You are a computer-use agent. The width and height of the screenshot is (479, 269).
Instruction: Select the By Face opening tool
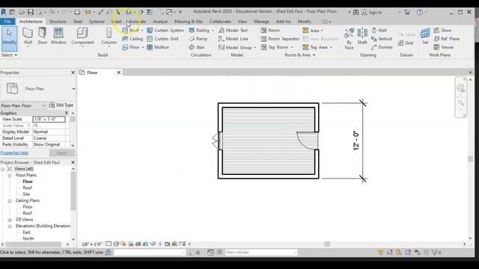click(349, 39)
